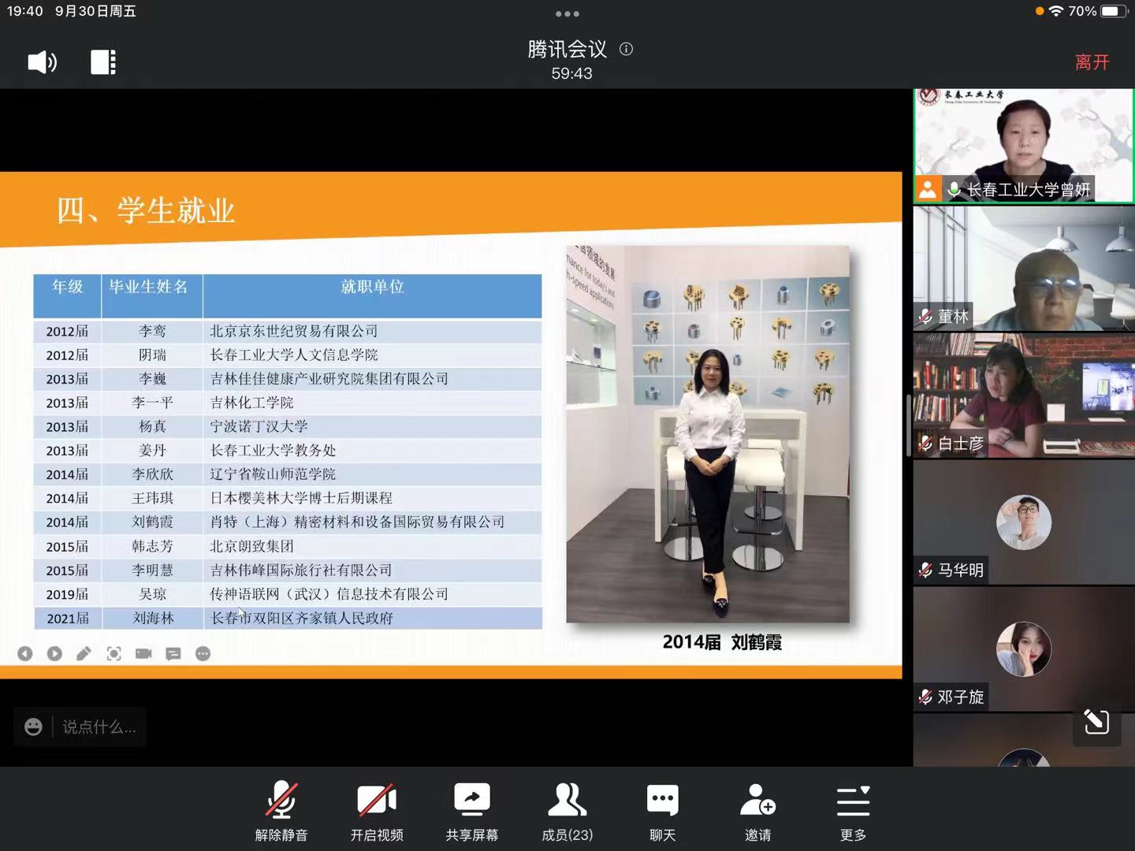The width and height of the screenshot is (1135, 851).
Task: Open the 聊天 chat panel
Action: [662, 812]
